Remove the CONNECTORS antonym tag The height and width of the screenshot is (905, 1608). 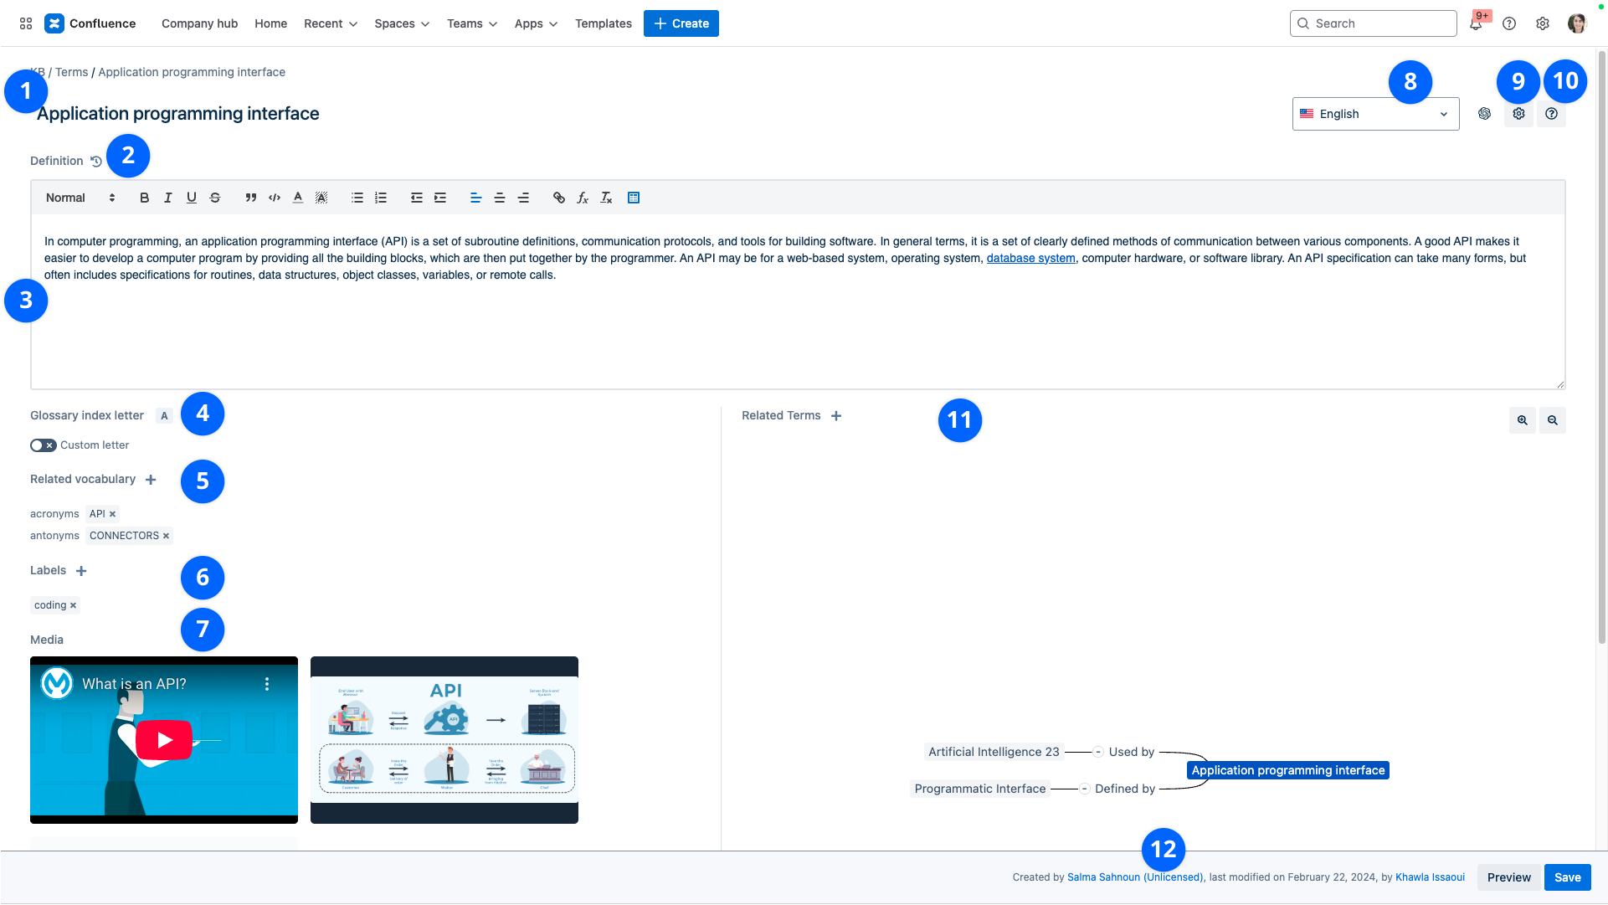pos(166,536)
